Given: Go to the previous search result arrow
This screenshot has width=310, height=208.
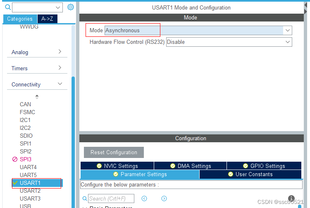Looking at the screenshot, I should 144,198.
